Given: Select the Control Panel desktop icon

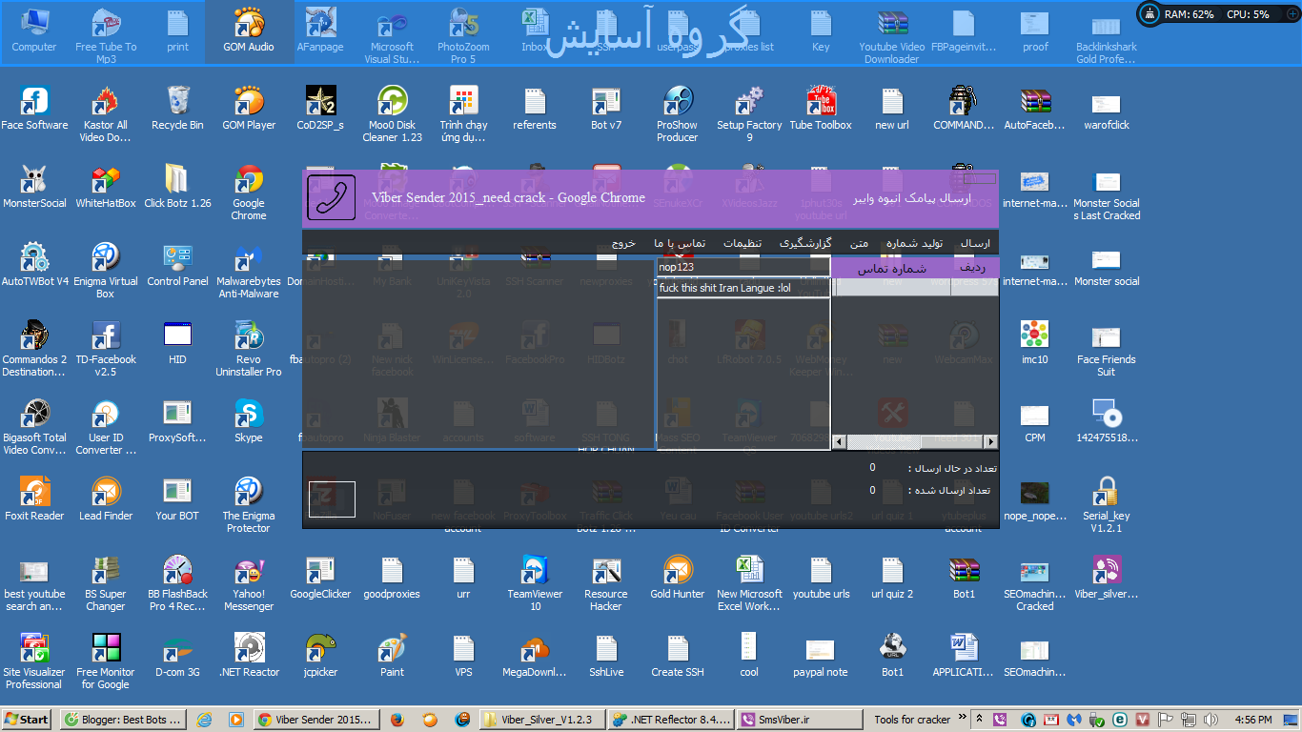Looking at the screenshot, I should [177, 265].
